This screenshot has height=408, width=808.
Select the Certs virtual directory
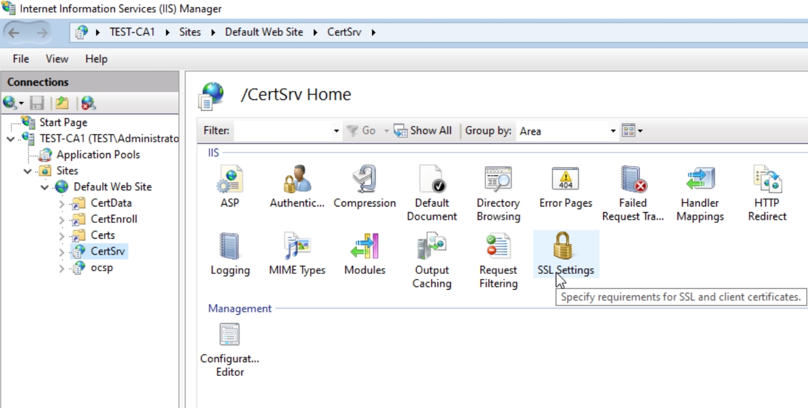(103, 235)
